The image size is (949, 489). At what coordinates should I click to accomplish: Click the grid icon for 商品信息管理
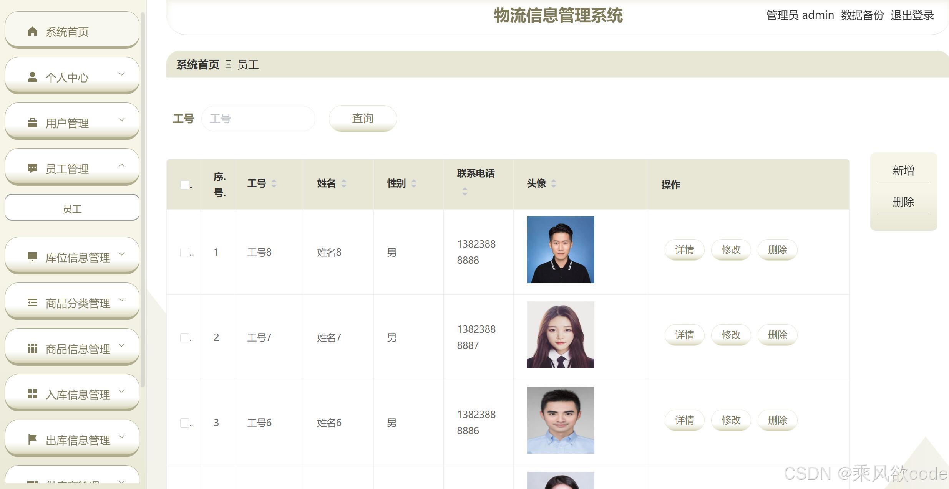[x=32, y=348]
